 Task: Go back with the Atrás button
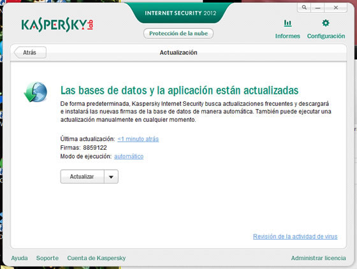pos(30,52)
